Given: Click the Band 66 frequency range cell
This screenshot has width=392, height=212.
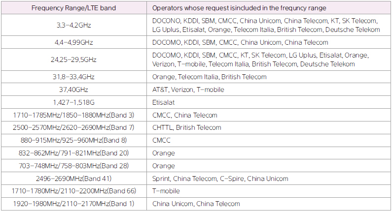Looking at the screenshot, I should click(x=74, y=191).
